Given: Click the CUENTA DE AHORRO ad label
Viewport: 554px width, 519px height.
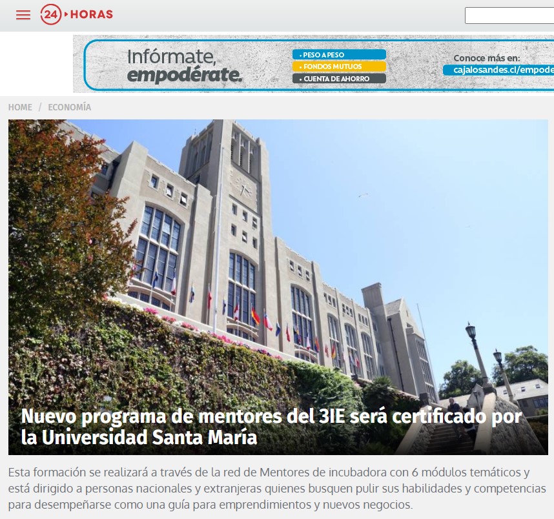Looking at the screenshot, I should pos(339,79).
